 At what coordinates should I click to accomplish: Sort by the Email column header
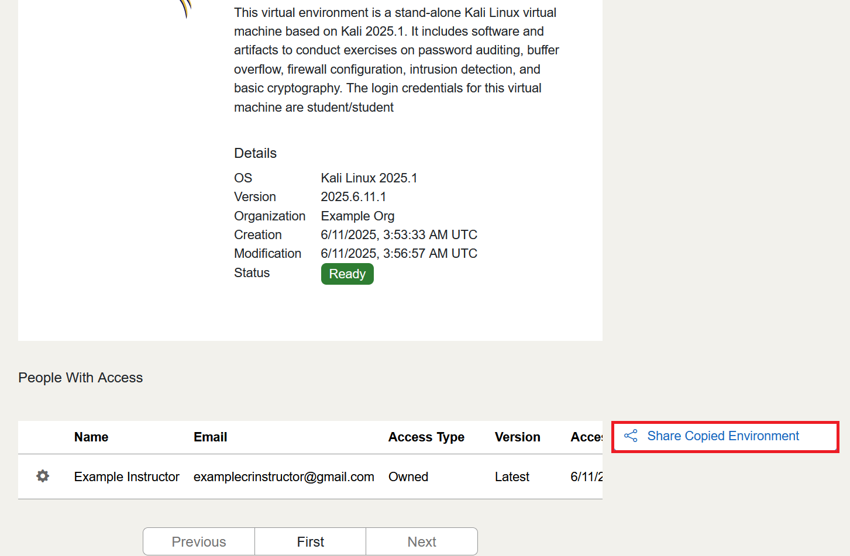click(211, 437)
